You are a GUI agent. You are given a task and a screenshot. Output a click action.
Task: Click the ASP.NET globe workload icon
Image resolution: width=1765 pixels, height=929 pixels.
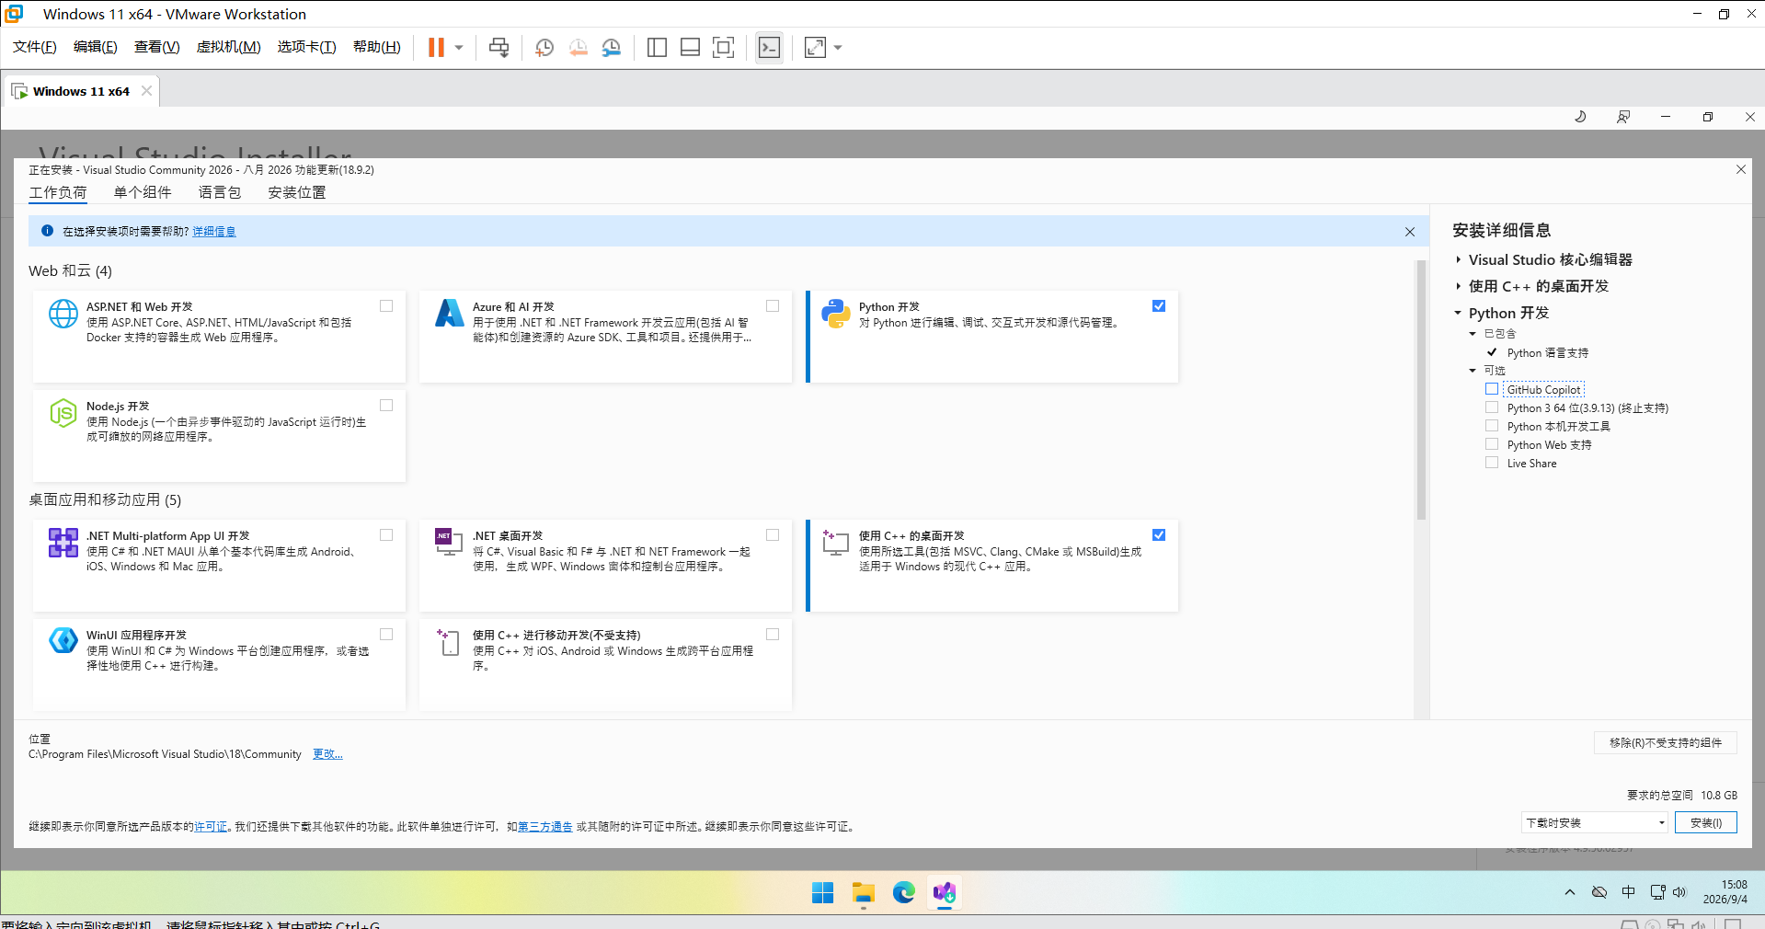[x=63, y=314]
